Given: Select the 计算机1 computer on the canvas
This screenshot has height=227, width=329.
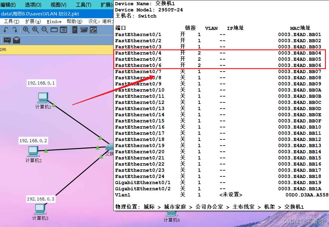Looking at the screenshot, I should (43, 98).
